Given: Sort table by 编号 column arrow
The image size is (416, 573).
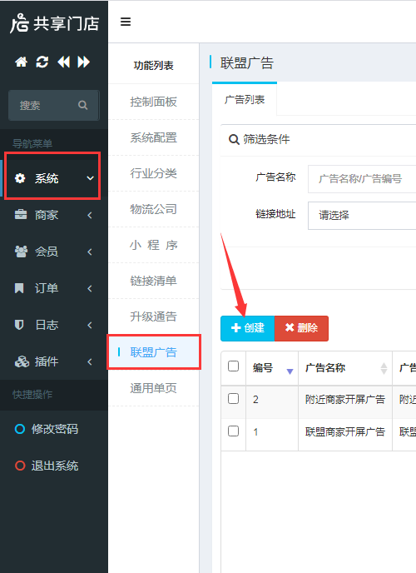Looking at the screenshot, I should coord(290,371).
